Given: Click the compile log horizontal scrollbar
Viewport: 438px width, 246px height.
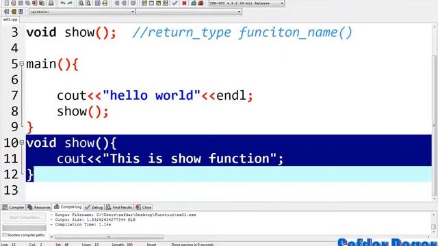Looking at the screenshot, I should [109, 237].
